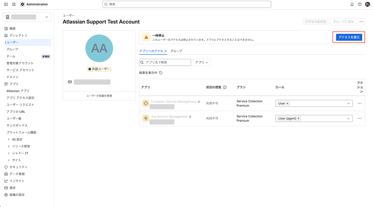Click the 外部ユーザー badge

pos(99,69)
